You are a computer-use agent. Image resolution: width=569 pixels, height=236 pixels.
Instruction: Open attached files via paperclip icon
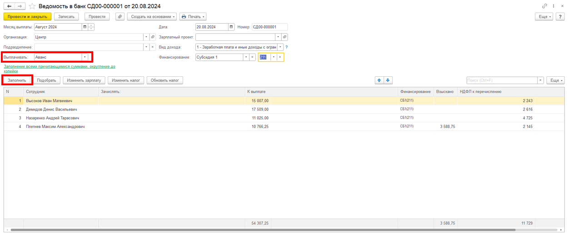click(120, 16)
